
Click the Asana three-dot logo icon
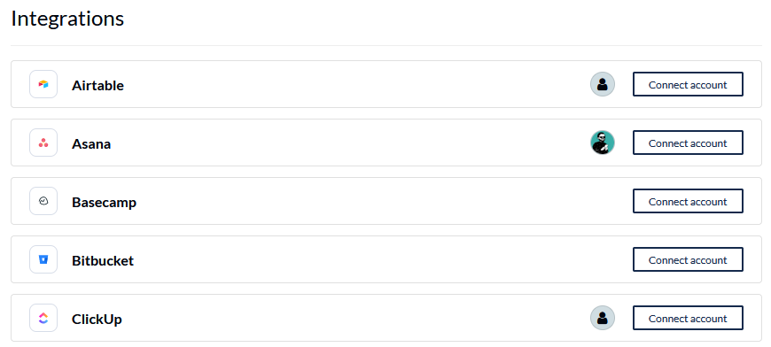pos(43,143)
